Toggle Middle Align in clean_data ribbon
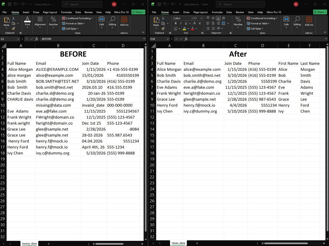The height and width of the screenshot is (246, 329). pos(213,18)
